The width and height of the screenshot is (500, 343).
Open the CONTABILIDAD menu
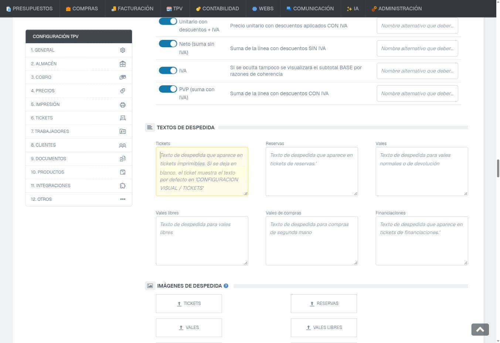(x=217, y=8)
